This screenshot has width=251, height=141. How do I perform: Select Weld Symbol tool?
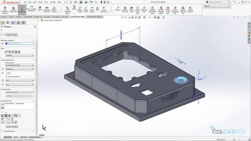(x=92, y=9)
